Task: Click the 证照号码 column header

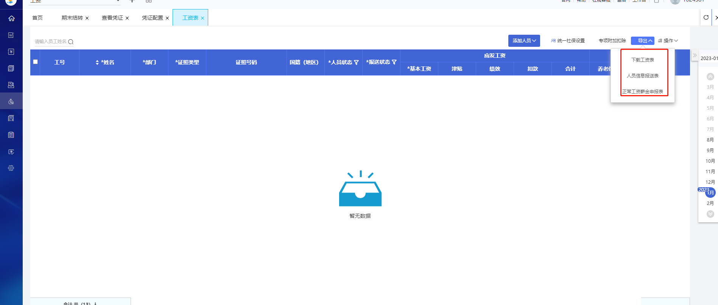Action: coord(246,62)
